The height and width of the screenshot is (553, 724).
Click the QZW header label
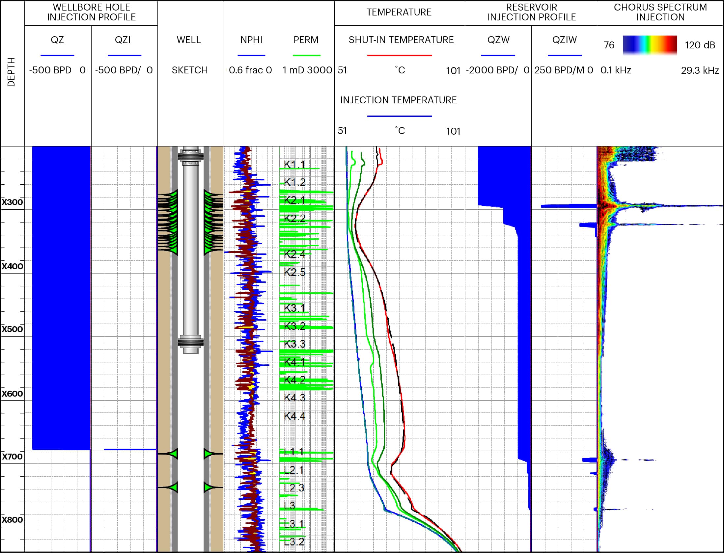(x=498, y=40)
